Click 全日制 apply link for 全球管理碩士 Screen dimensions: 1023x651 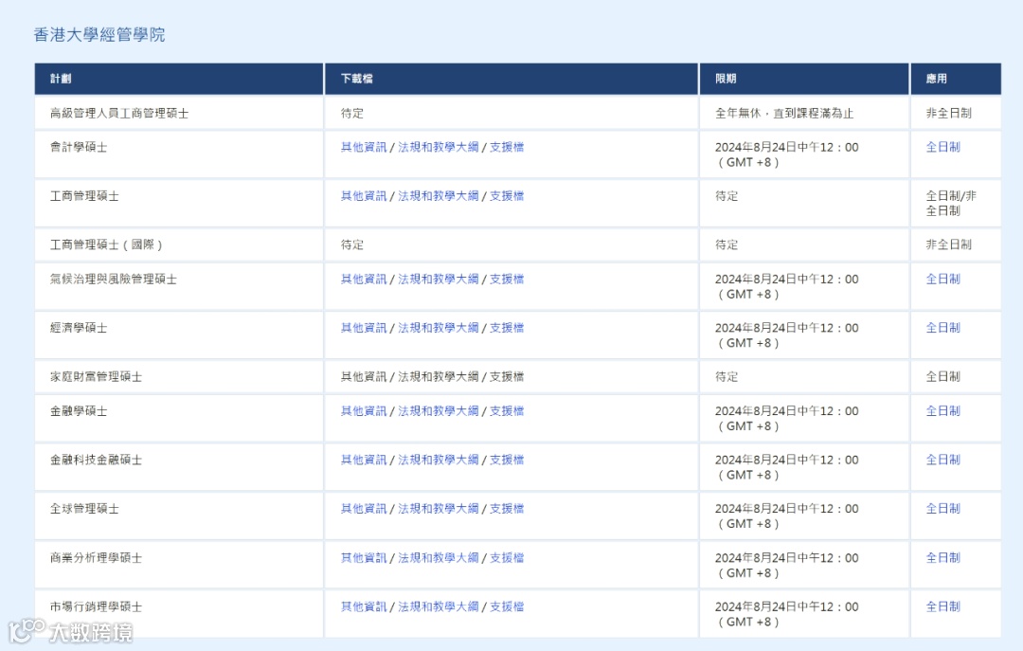tap(942, 509)
